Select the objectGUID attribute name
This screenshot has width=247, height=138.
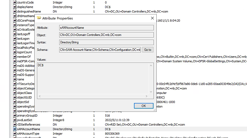[24, 97]
